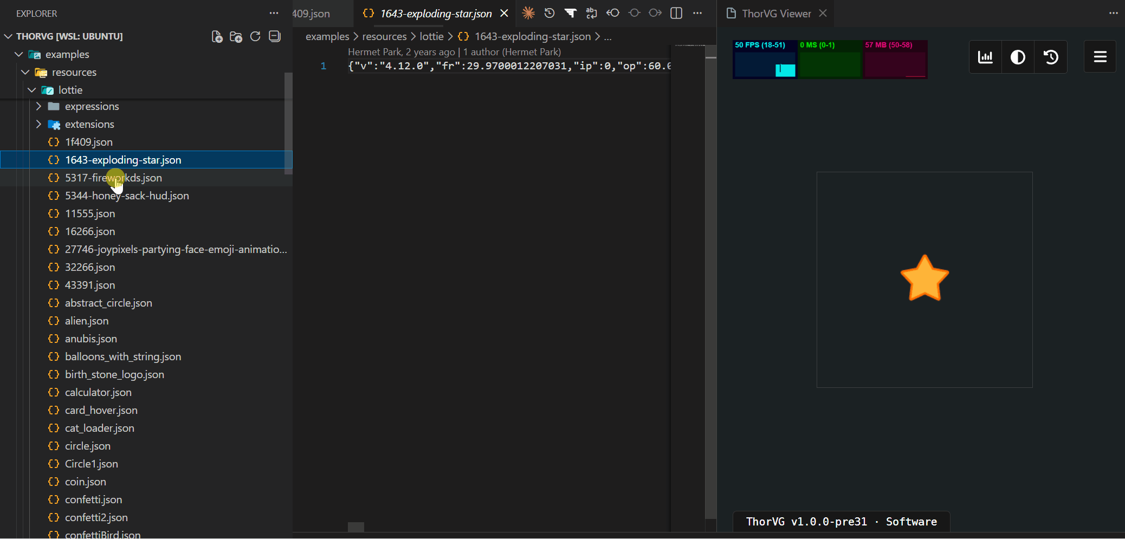This screenshot has height=539, width=1125.
Task: Refresh the Explorer using the refresh icon
Action: coord(255,36)
